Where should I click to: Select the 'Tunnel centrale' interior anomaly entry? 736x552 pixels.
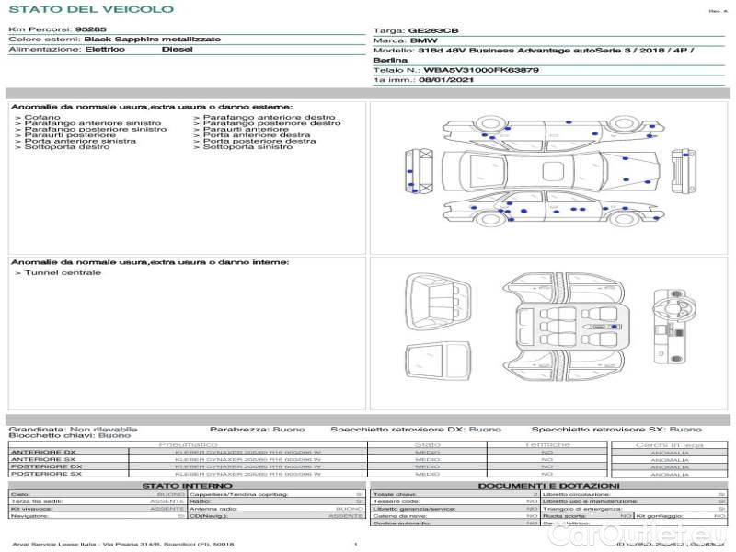(x=63, y=273)
